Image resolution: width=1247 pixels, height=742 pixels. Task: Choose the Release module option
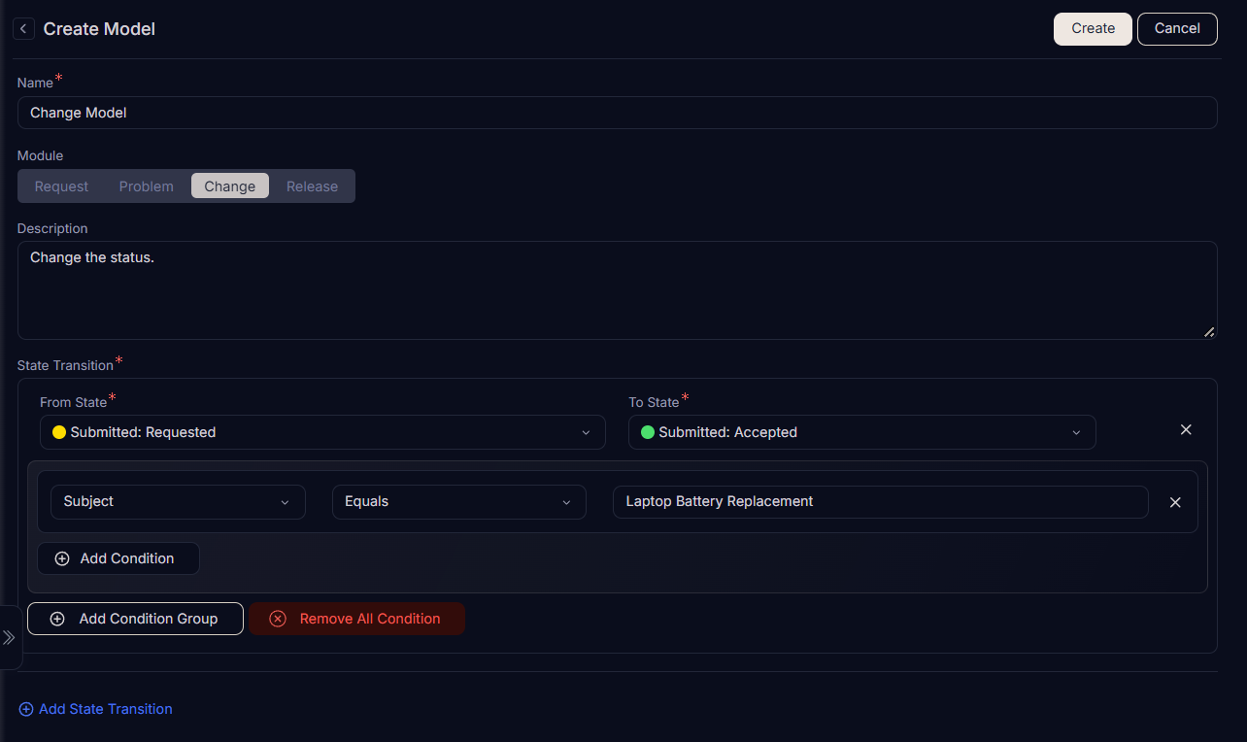pyautogui.click(x=312, y=186)
